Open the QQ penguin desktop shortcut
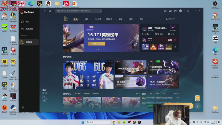The image size is (222, 125). coord(48,4)
